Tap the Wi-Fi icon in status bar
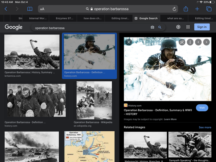 201,2
